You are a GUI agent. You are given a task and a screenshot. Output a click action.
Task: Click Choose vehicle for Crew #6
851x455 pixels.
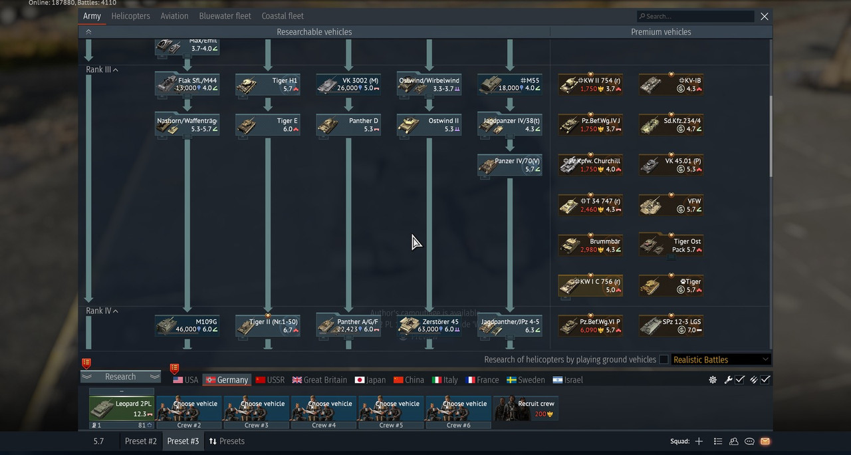[458, 408]
